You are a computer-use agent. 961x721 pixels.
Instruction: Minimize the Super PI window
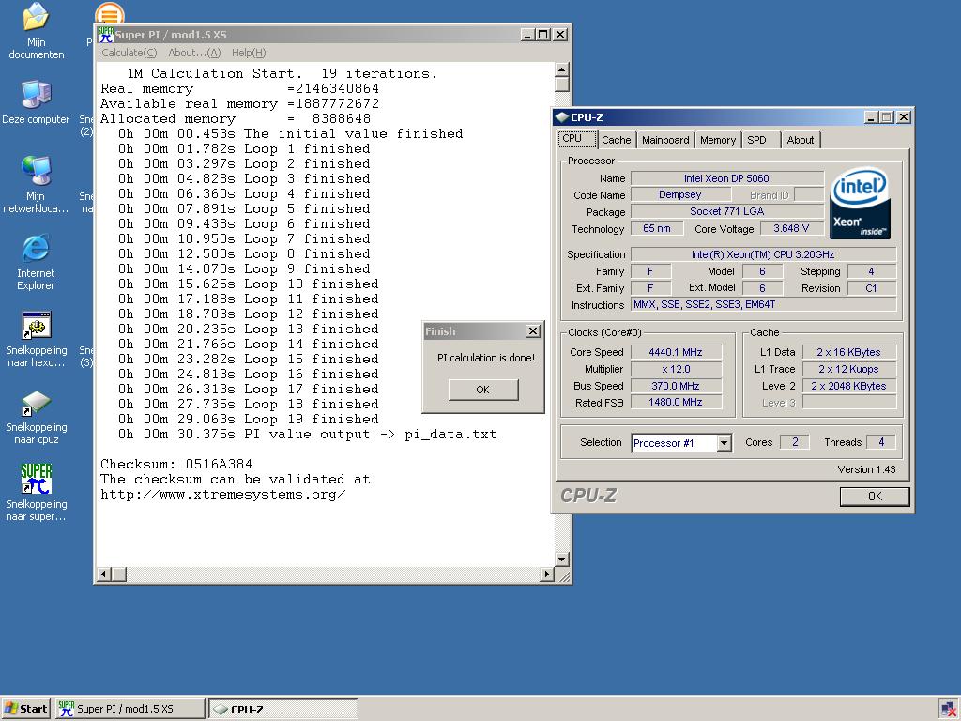pos(528,35)
